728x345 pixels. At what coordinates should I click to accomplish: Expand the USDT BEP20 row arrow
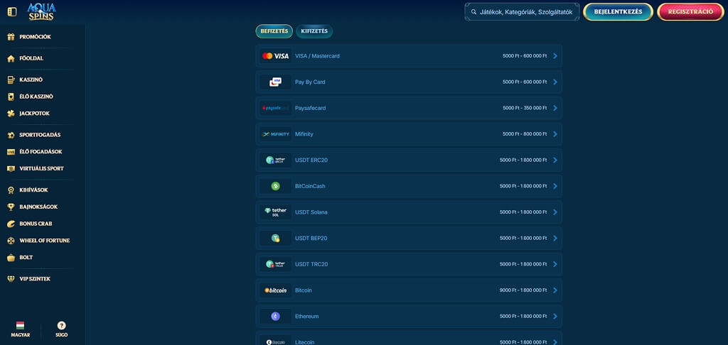pyautogui.click(x=555, y=239)
